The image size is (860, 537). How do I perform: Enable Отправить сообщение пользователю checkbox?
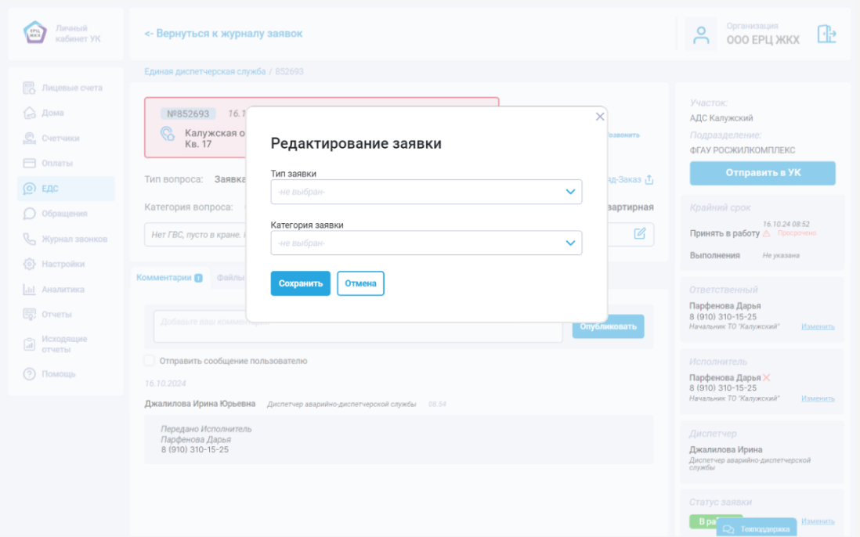click(x=149, y=361)
